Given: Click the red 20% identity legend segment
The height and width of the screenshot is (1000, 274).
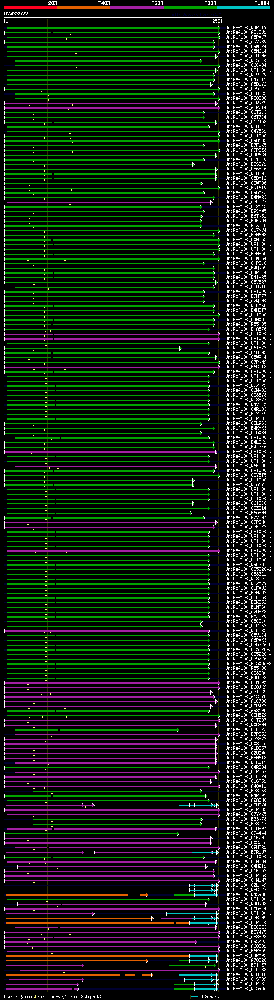Looking at the screenshot, I should [x=31, y=7].
